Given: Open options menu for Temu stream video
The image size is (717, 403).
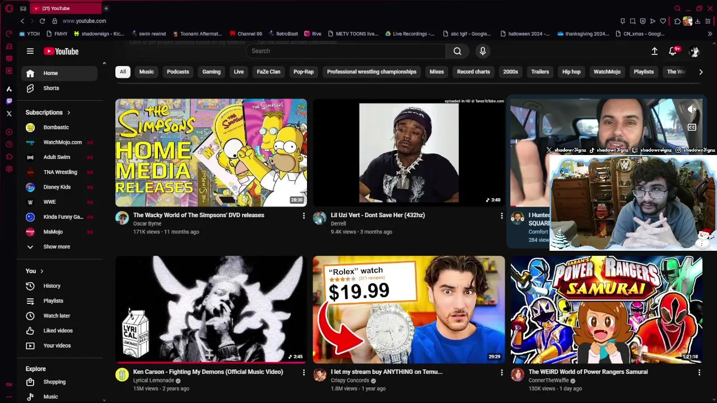Looking at the screenshot, I should click(x=501, y=372).
